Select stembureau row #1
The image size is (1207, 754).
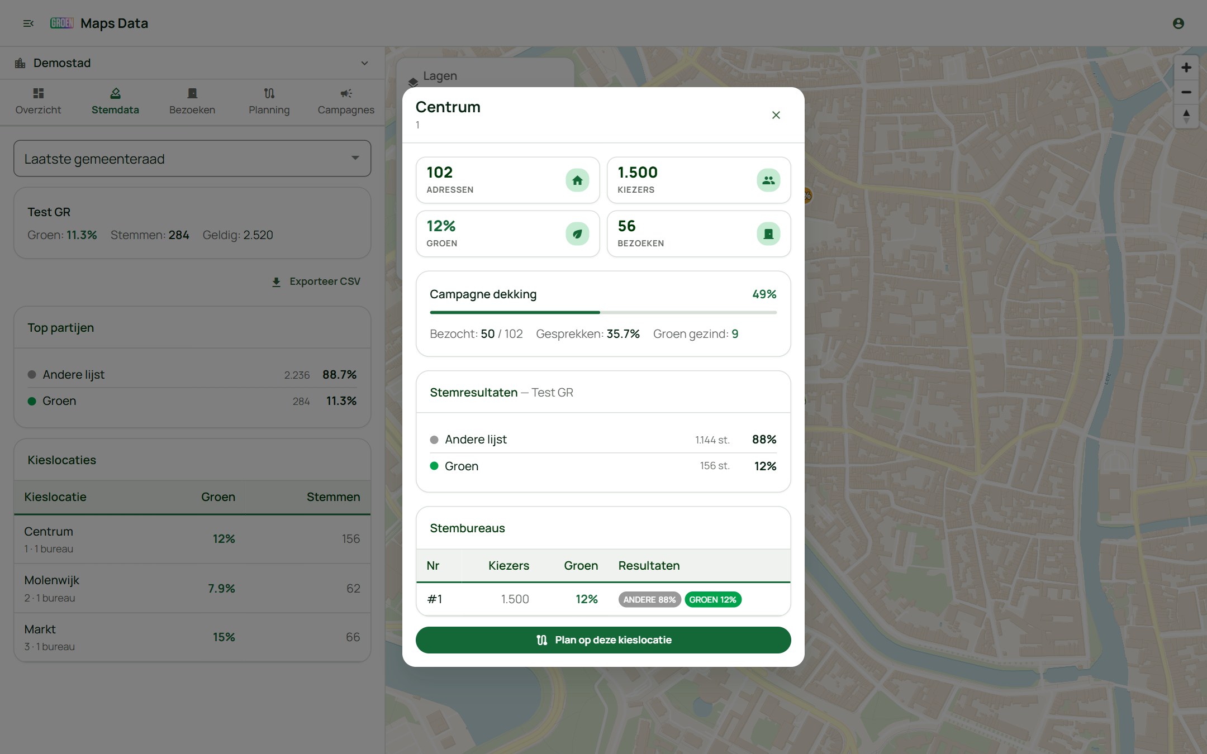pyautogui.click(x=603, y=599)
